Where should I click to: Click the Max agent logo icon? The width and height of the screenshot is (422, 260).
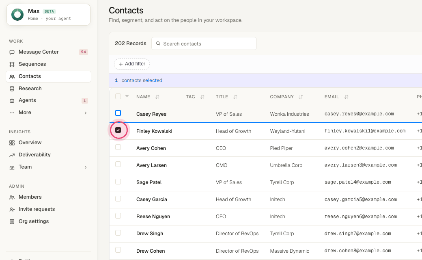pos(17,15)
